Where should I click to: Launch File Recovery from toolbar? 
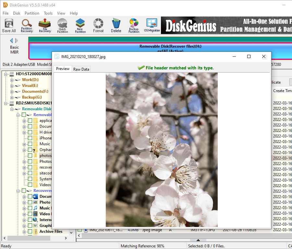pos(45,25)
